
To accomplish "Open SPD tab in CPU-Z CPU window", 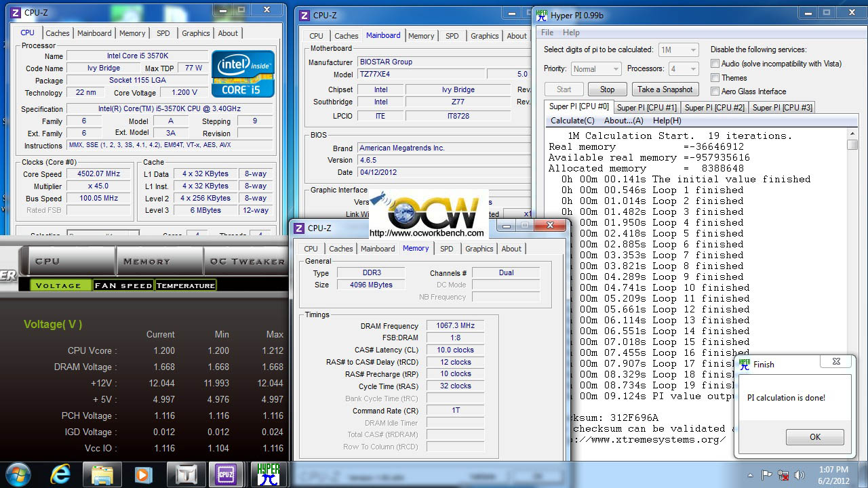I will pyautogui.click(x=163, y=33).
